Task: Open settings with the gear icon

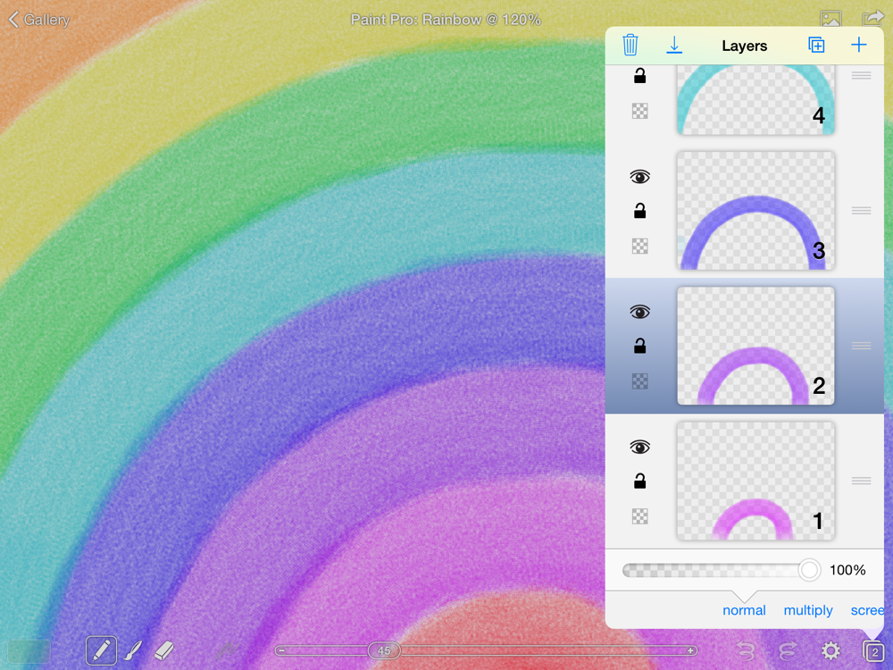Action: (x=830, y=650)
